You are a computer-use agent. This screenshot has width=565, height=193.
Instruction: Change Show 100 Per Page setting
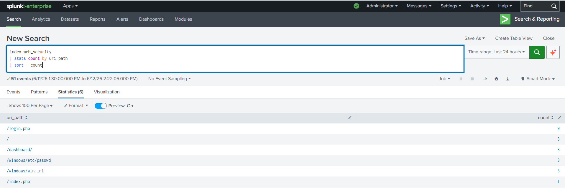click(31, 105)
